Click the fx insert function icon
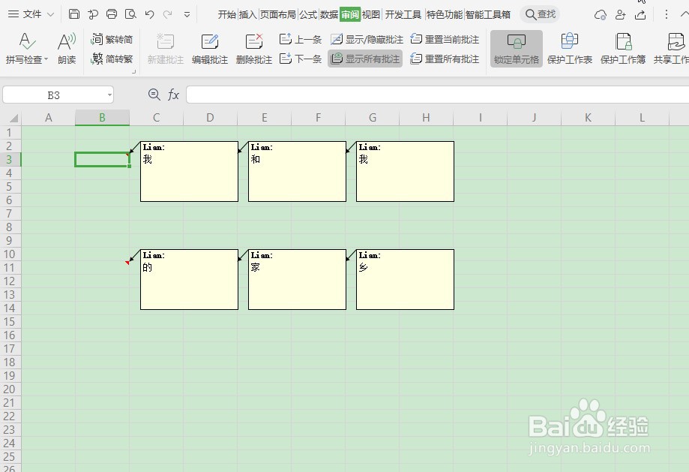Viewport: 689px width, 472px height. [173, 95]
